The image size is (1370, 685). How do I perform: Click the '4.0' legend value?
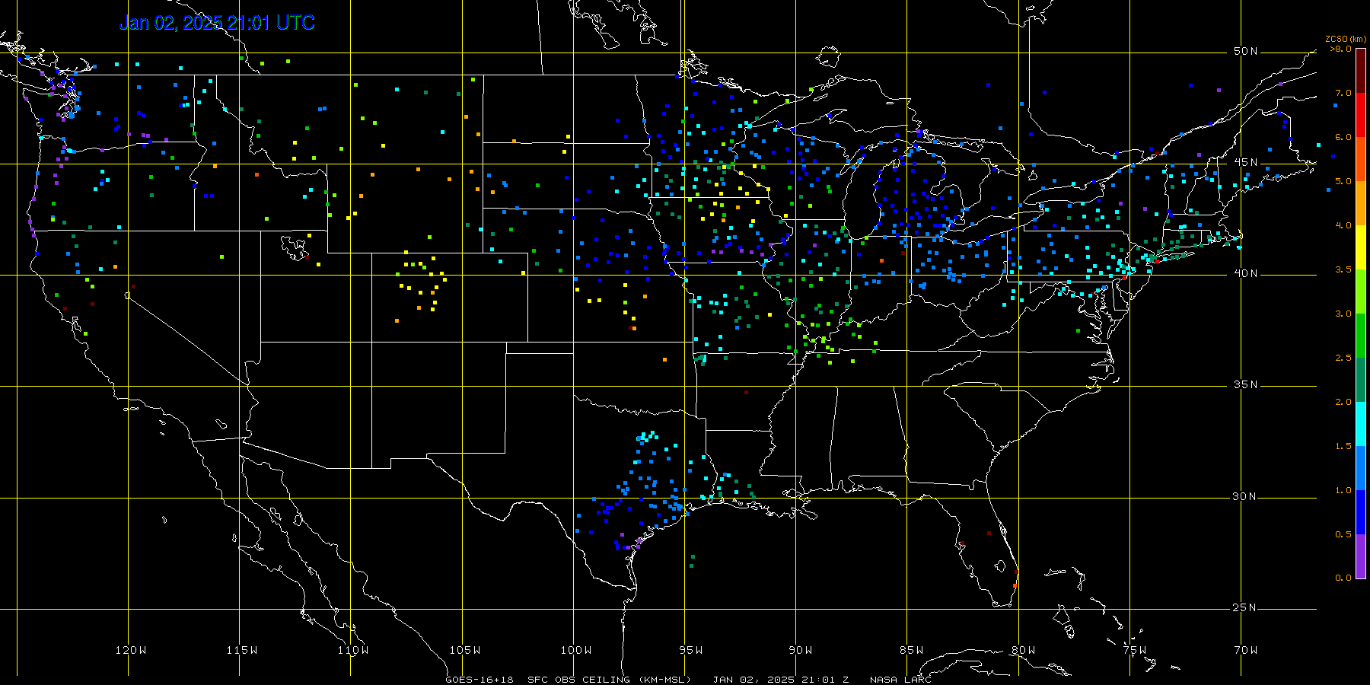pos(1343,225)
